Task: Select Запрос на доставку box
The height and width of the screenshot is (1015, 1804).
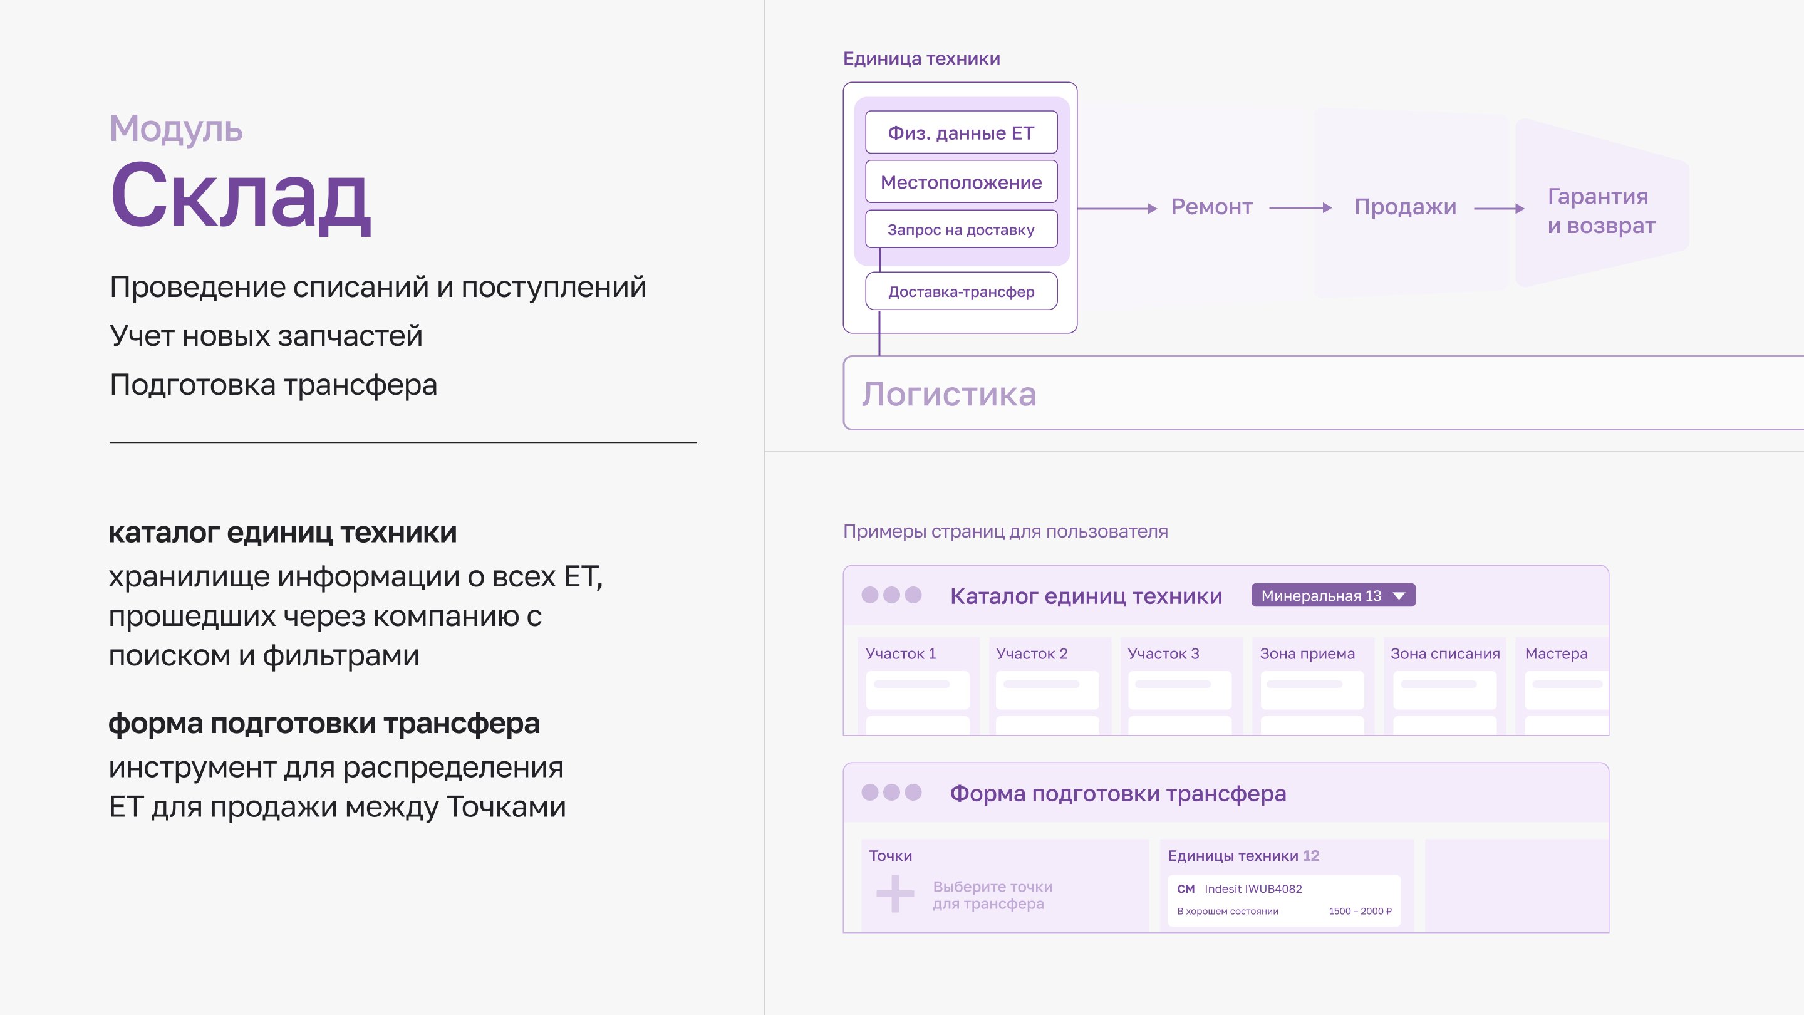Action: (x=961, y=230)
